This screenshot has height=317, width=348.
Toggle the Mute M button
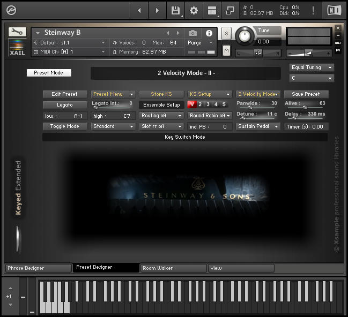pyautogui.click(x=226, y=51)
